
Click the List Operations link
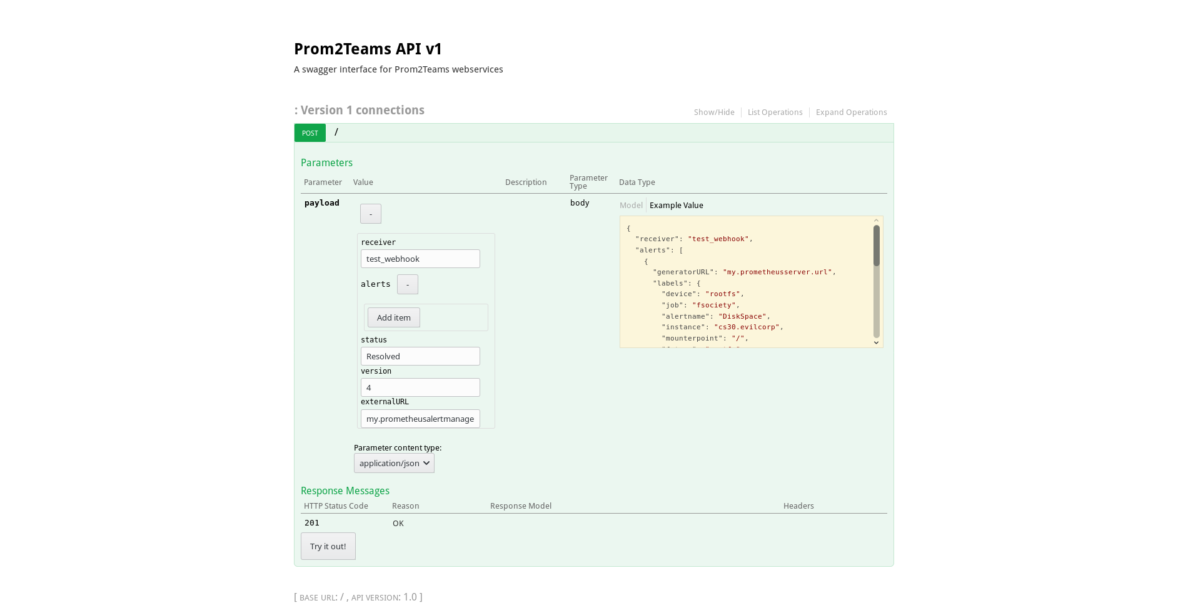[x=775, y=112]
